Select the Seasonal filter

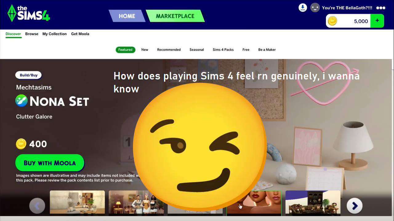click(x=197, y=50)
